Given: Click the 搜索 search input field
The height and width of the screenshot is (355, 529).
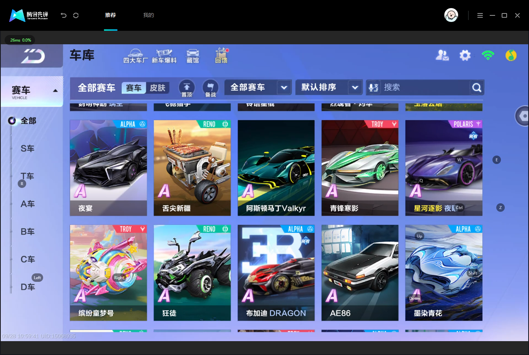Looking at the screenshot, I should pos(425,88).
